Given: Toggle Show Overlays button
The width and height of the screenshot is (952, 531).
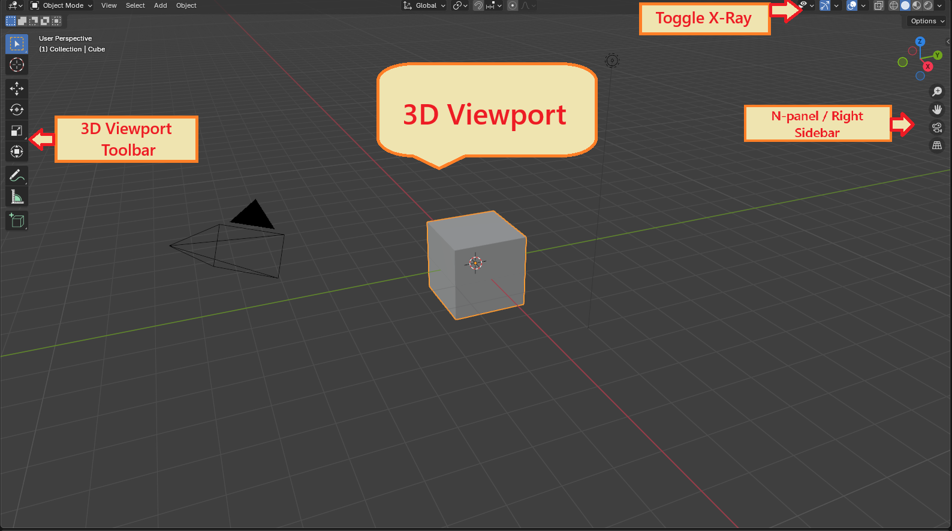Looking at the screenshot, I should coord(852,5).
